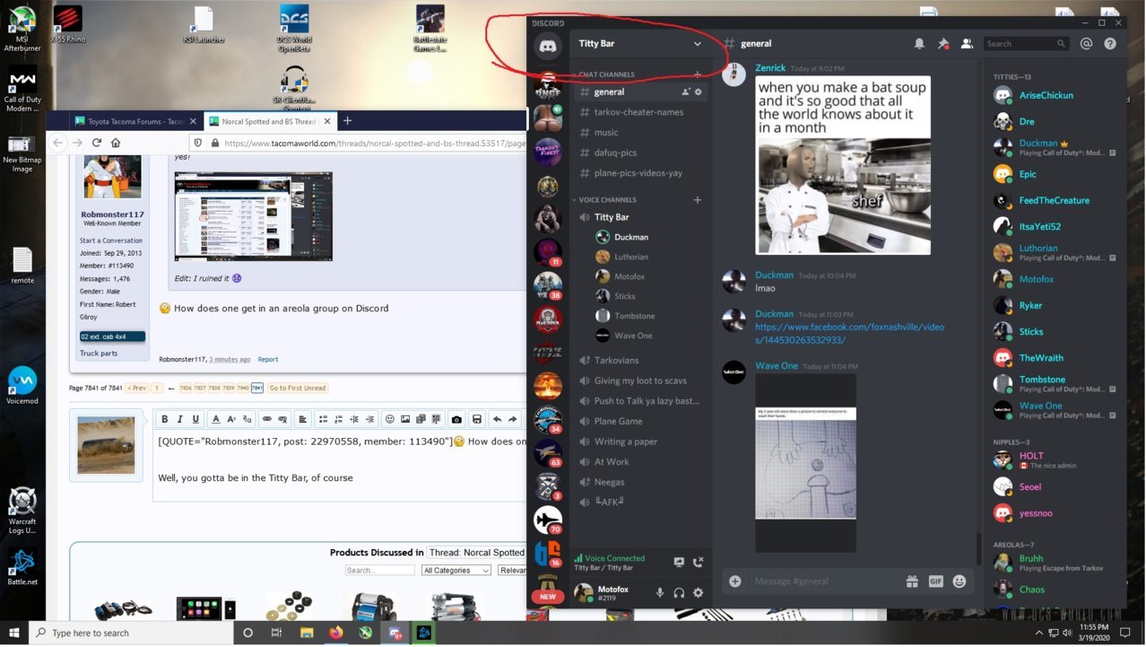Screen dimensions: 1146x647
Task: Open text alignment dropdown in forum editor
Action: [x=303, y=419]
